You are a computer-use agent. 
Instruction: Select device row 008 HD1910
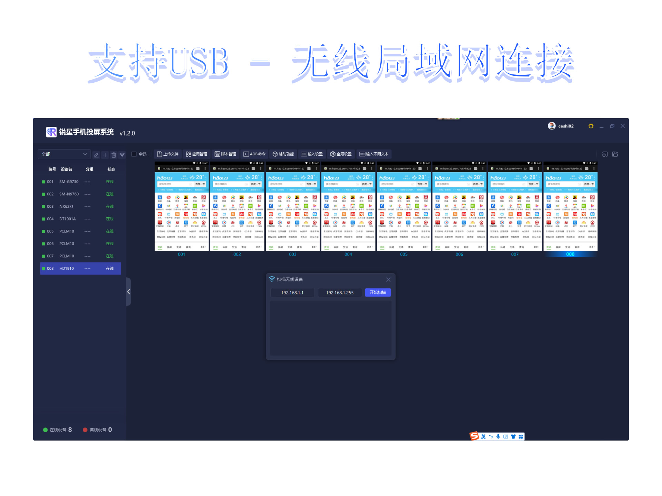(x=80, y=268)
